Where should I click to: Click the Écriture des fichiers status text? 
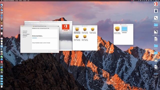(37, 36)
